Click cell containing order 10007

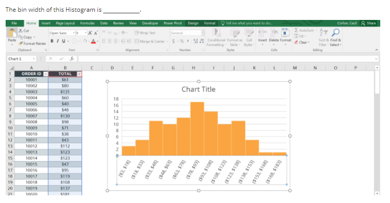(31, 116)
